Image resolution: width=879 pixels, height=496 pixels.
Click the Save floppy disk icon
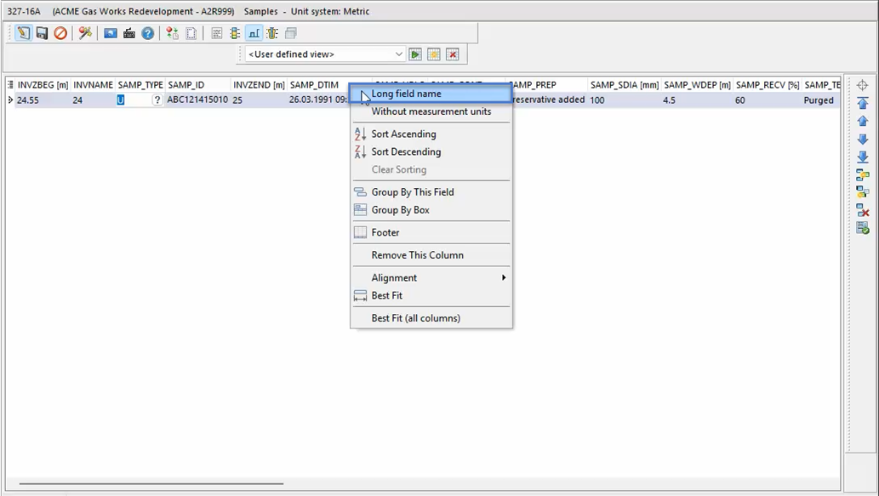tap(42, 33)
